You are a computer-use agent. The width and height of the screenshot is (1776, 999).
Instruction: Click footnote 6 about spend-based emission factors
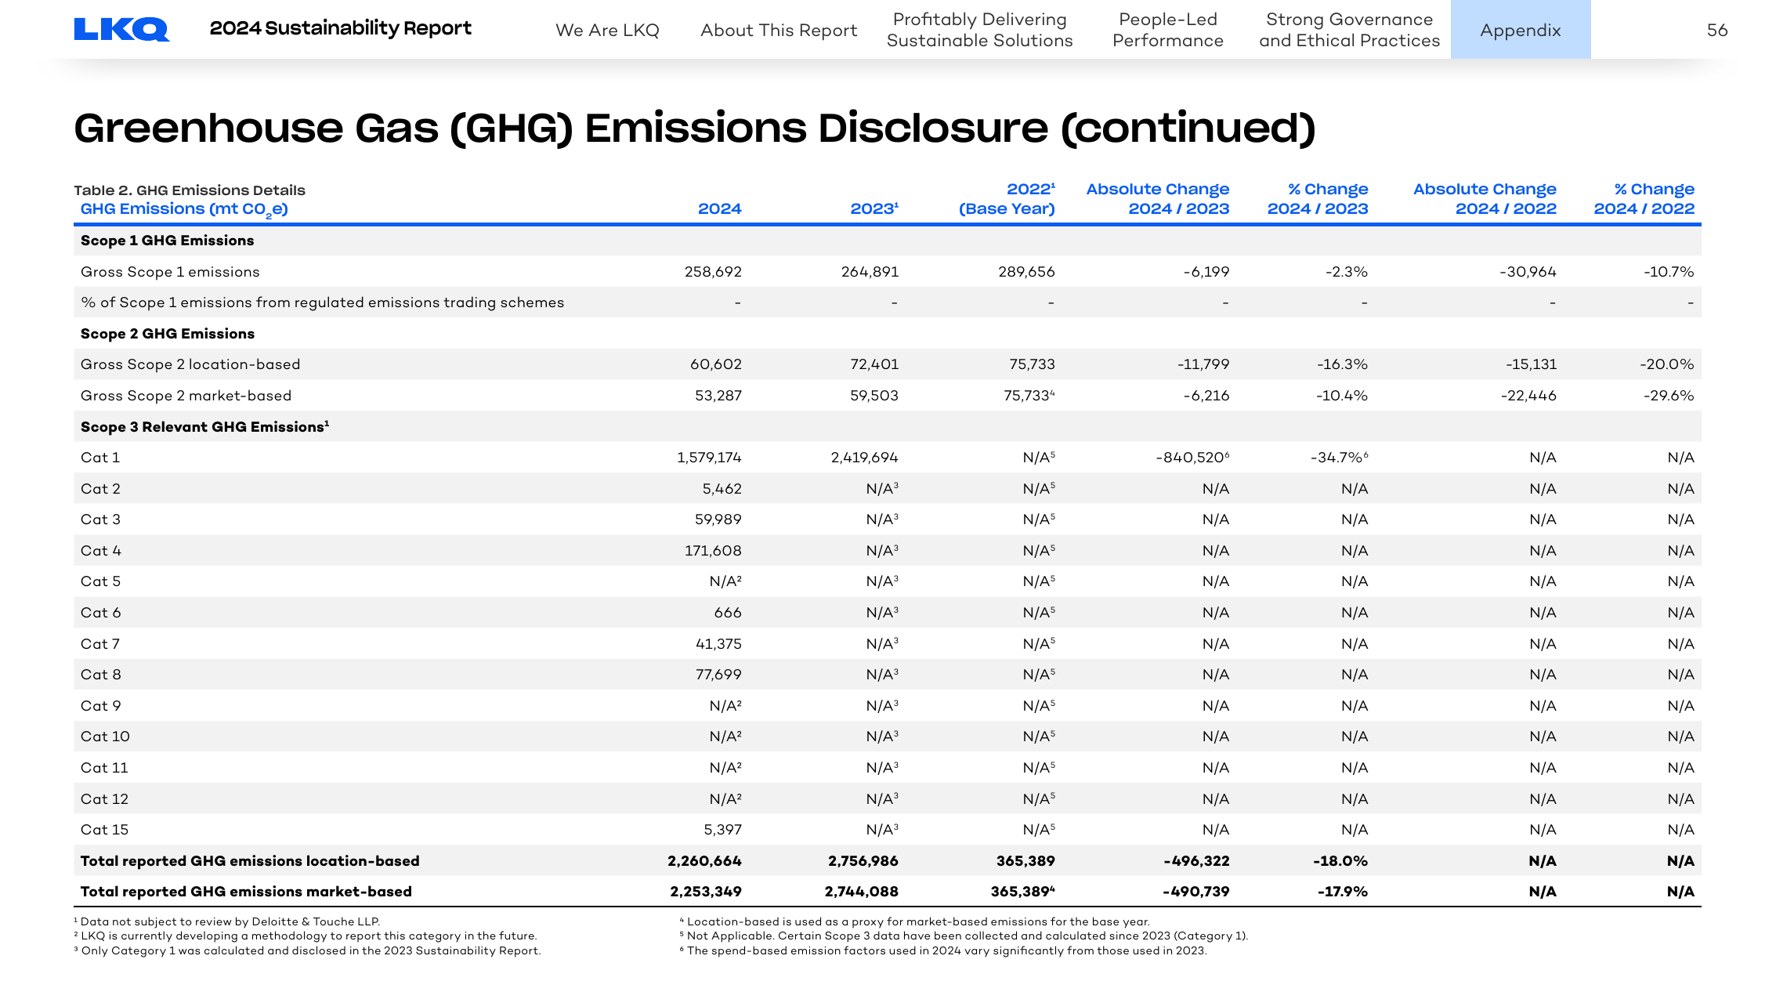point(943,951)
